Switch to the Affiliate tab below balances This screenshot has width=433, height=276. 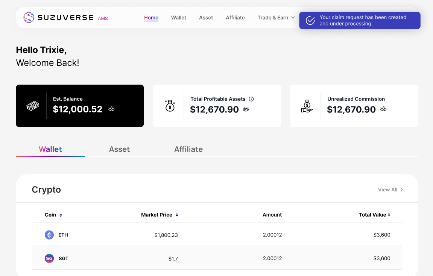[x=188, y=149]
